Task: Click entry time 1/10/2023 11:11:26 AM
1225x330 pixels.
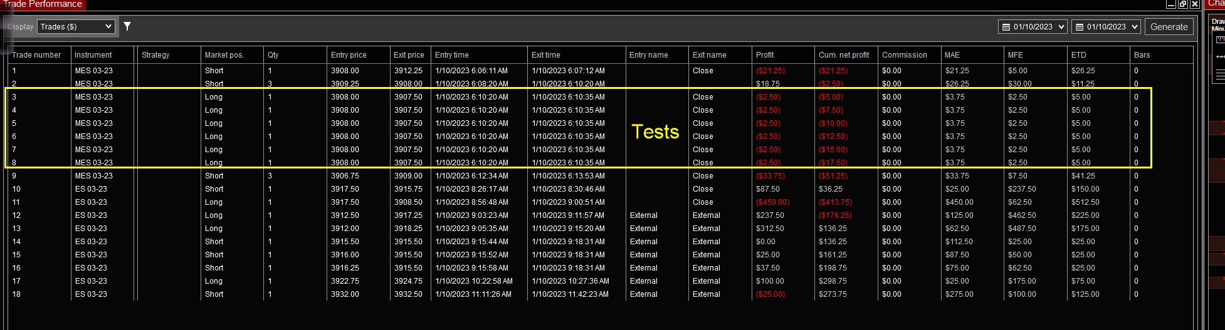Action: pos(473,294)
